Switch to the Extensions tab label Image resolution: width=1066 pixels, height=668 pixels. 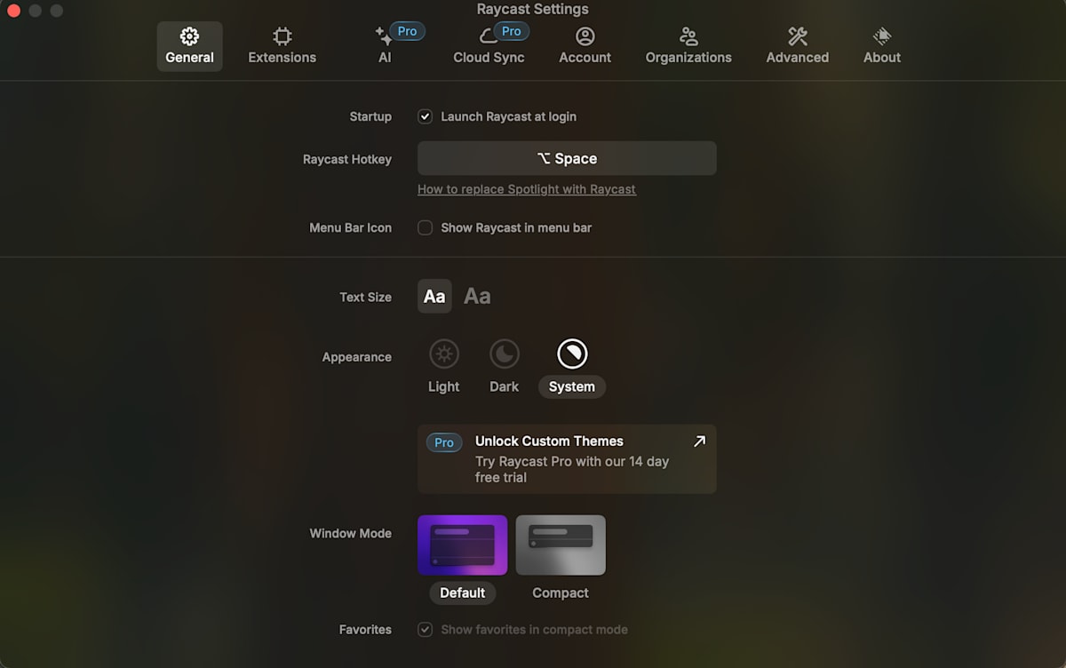(282, 58)
